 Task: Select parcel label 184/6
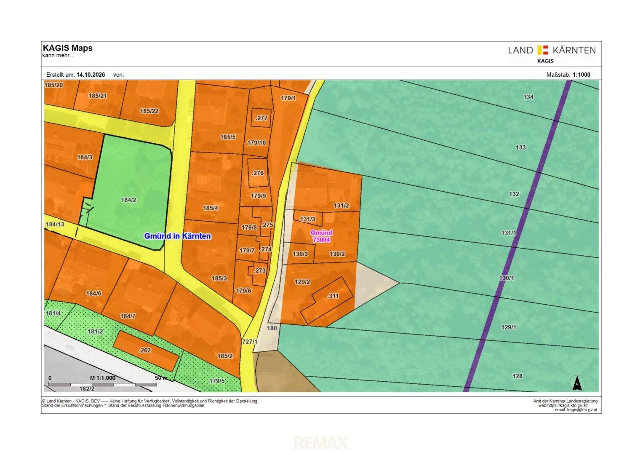coord(93,294)
